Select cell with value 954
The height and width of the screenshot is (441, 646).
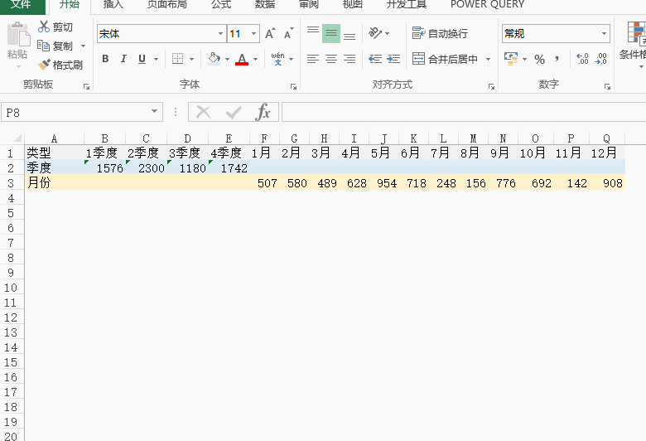384,182
